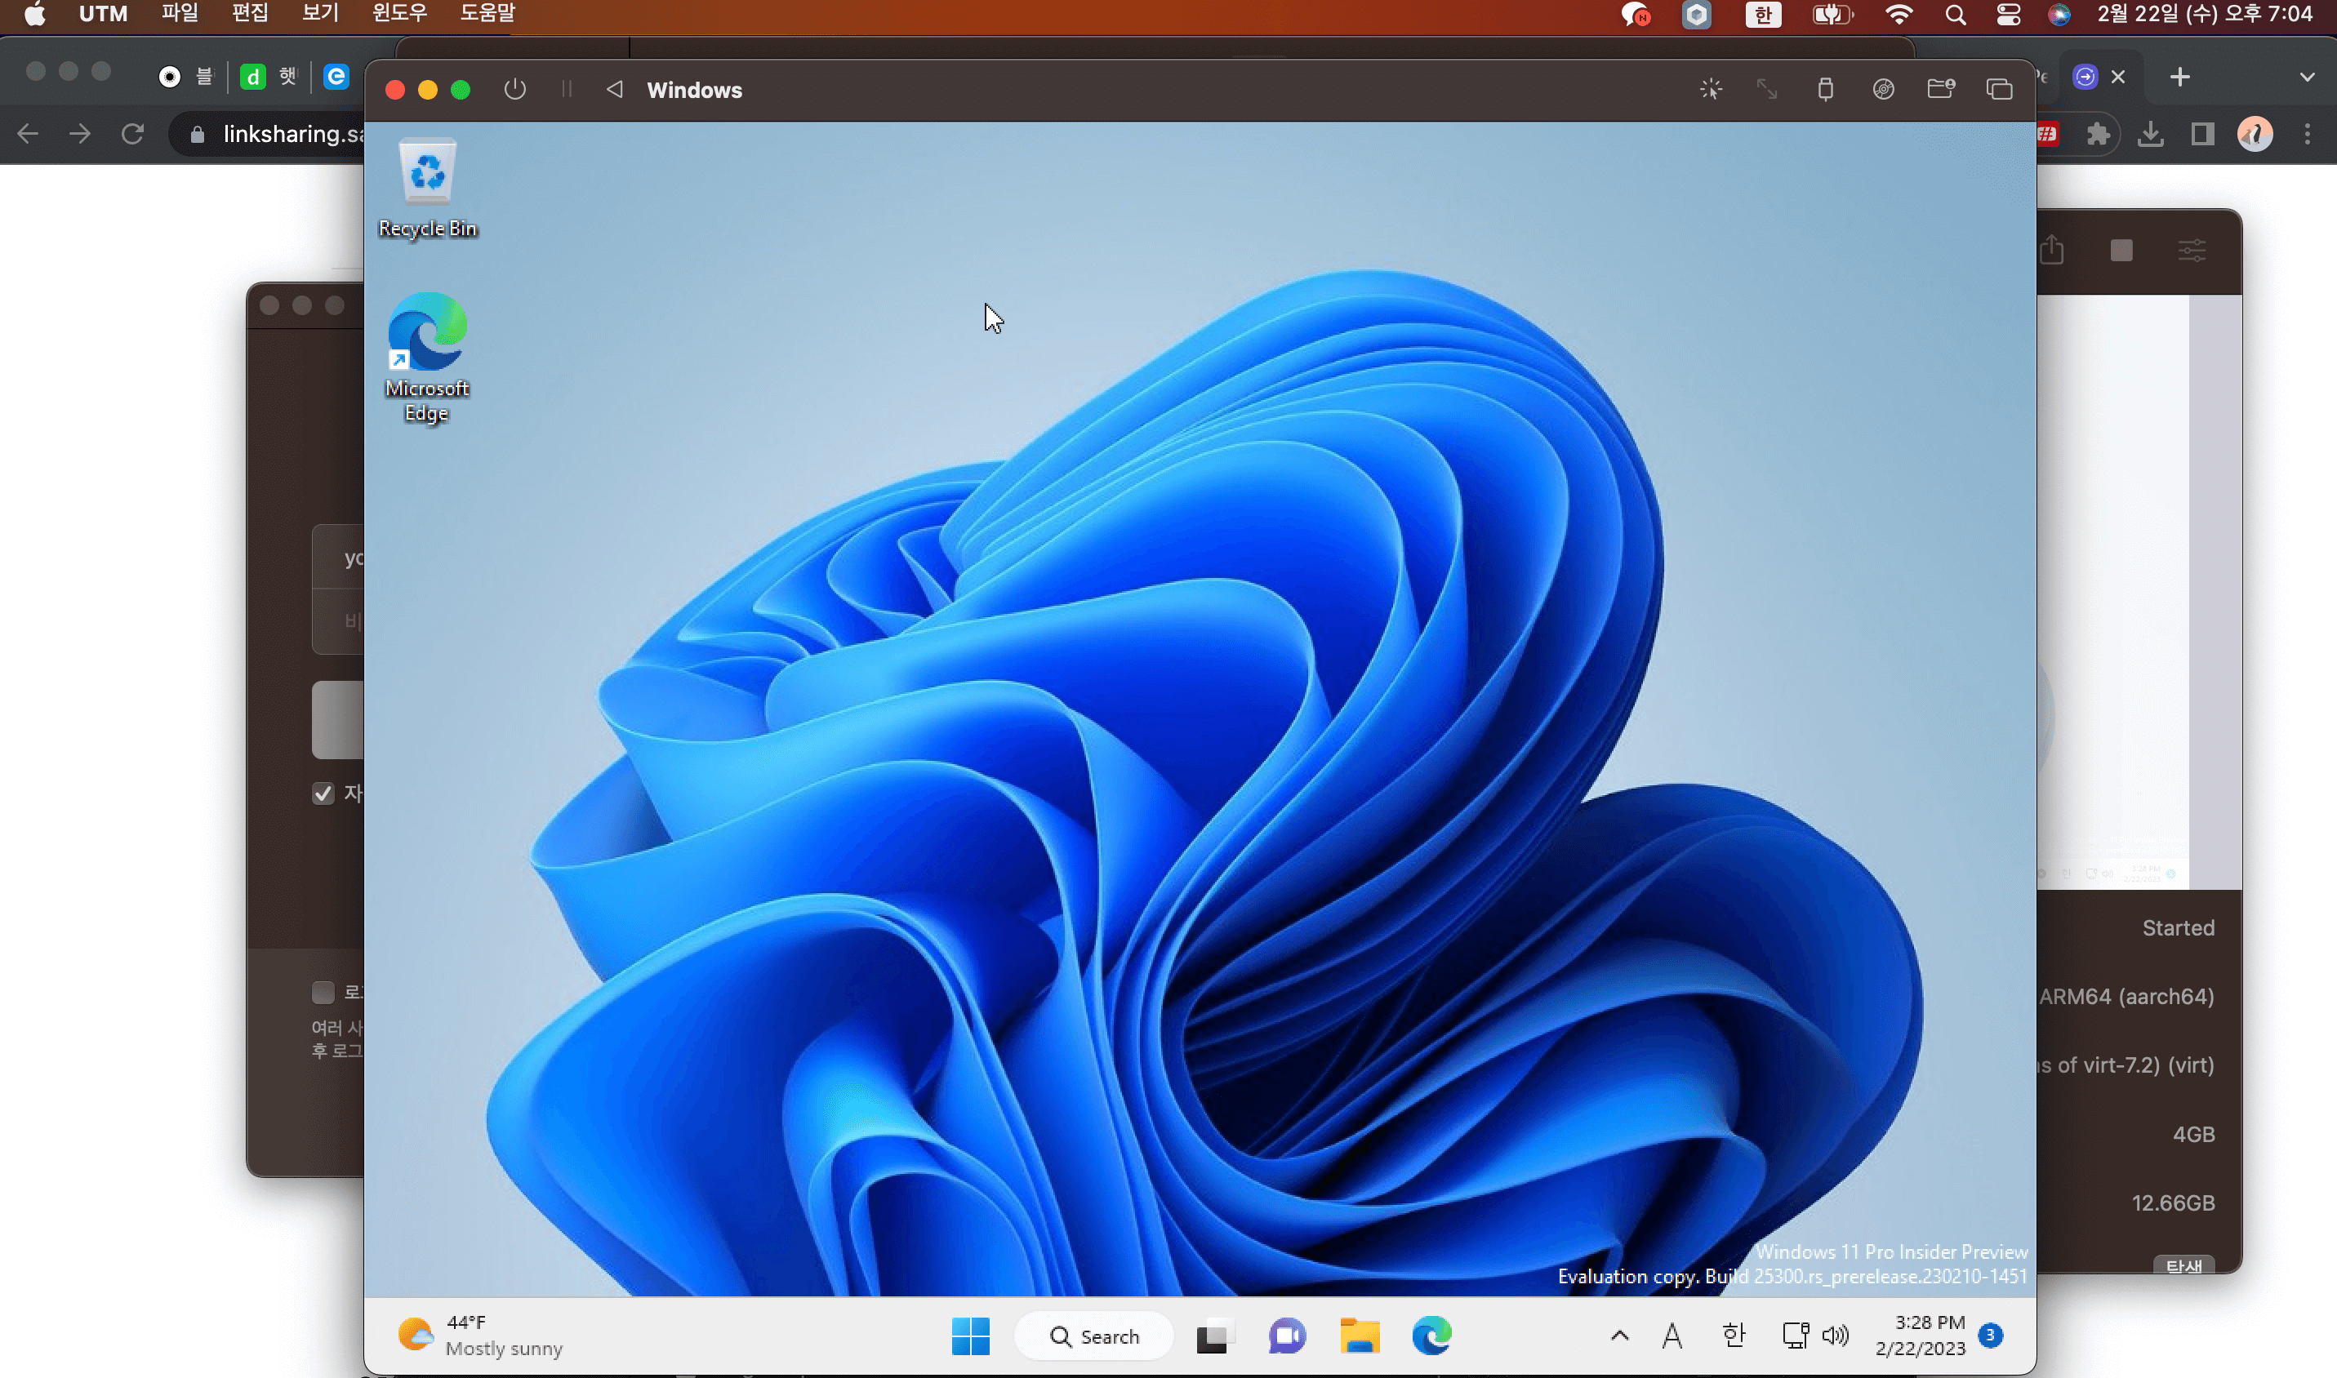Click the Search box on the Windows taskbar
2337x1378 pixels.
pyautogui.click(x=1093, y=1336)
